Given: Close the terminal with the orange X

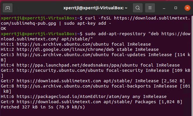Looking at the screenshot, I should (x=187, y=8).
